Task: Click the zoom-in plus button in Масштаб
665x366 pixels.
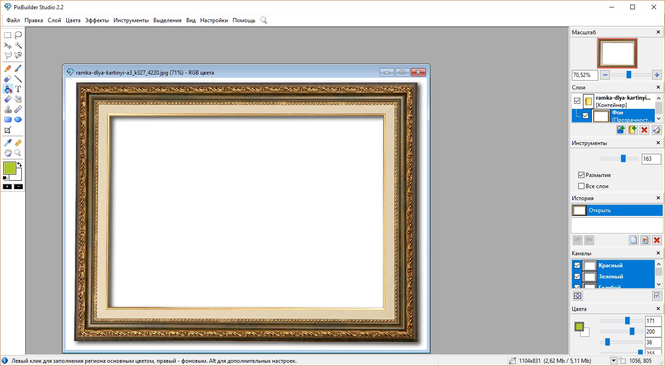Action: pyautogui.click(x=656, y=75)
